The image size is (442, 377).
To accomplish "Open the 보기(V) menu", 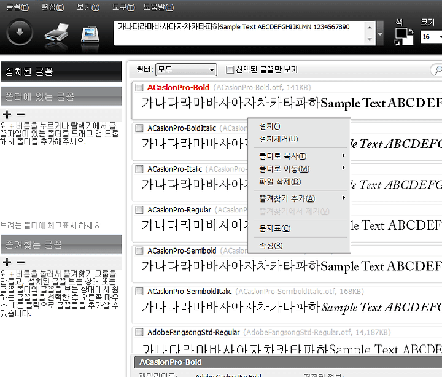I will point(88,7).
